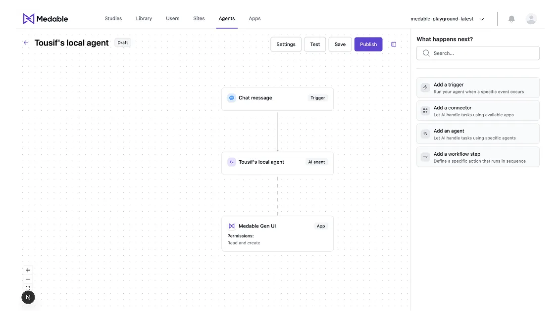Publish the agent
Screen dimensions: 560x319
point(368,44)
